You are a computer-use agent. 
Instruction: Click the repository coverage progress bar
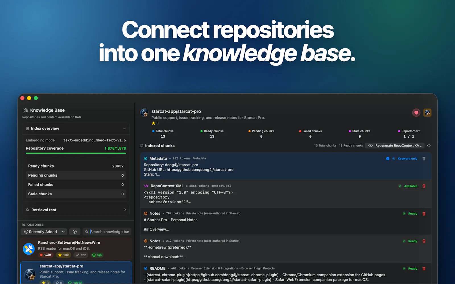(x=76, y=153)
